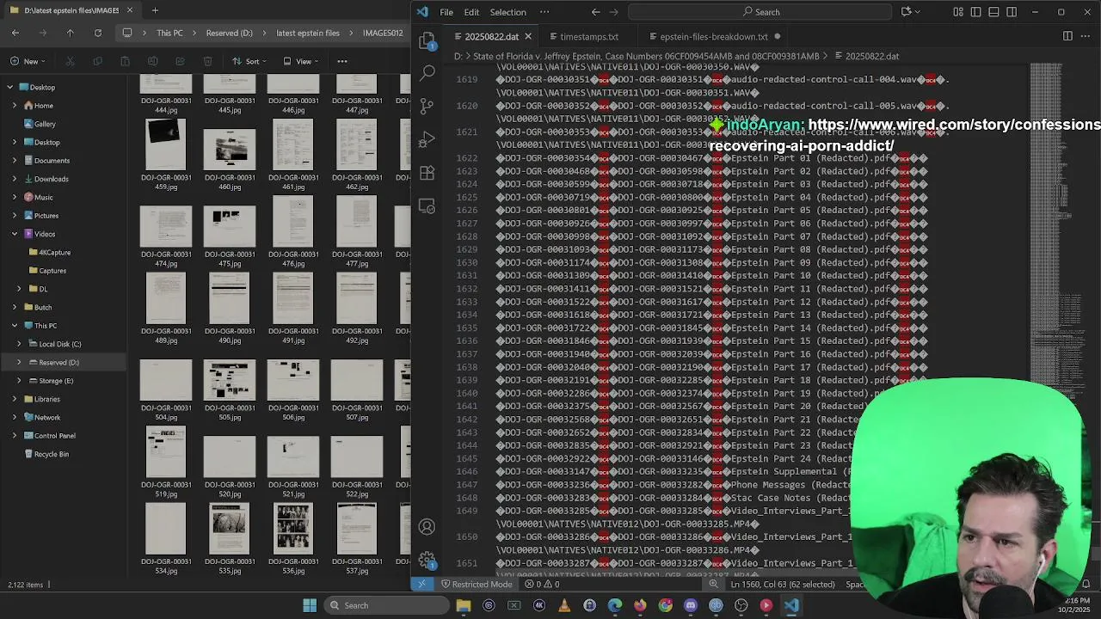This screenshot has height=619, width=1101.
Task: Open OBS Studio from the taskbar
Action: click(741, 605)
